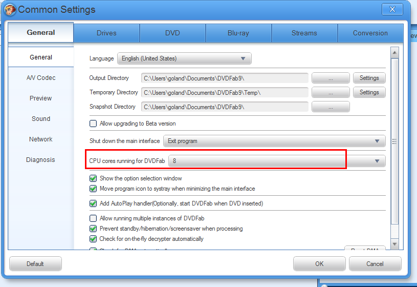This screenshot has height=287, width=417.
Task: Uncheck Add AutoPlay handler option
Action: click(x=93, y=203)
